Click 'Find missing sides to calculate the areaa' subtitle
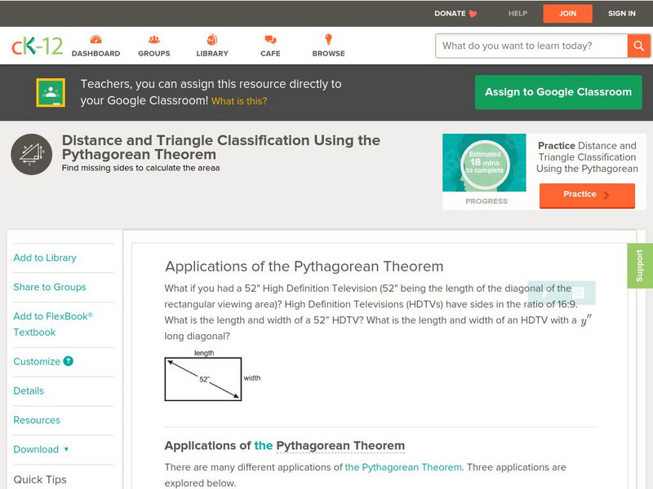Screen dimensions: 653x489 (x=140, y=168)
